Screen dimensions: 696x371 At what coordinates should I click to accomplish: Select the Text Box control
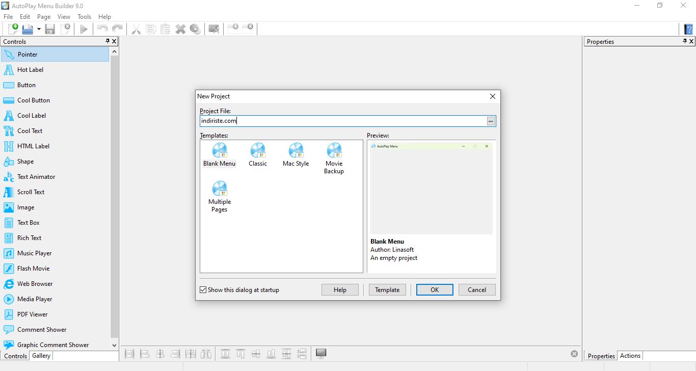coord(55,223)
